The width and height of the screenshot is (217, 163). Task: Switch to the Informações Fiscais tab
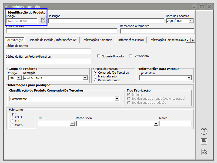131,40
